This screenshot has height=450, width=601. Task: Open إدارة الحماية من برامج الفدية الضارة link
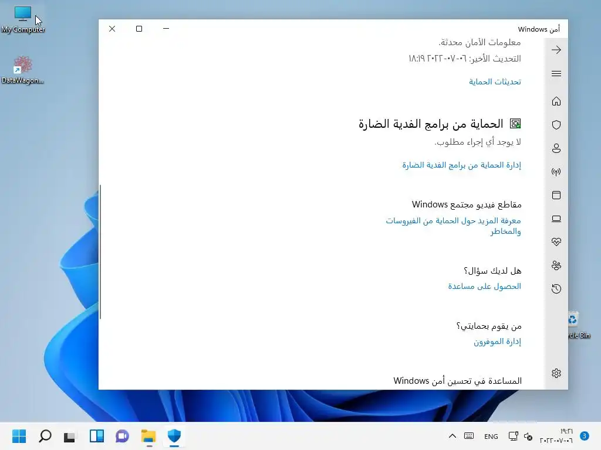coord(461,165)
